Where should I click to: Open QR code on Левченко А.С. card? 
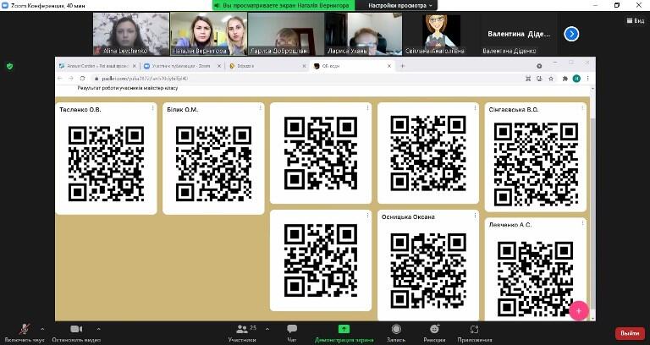(536, 280)
